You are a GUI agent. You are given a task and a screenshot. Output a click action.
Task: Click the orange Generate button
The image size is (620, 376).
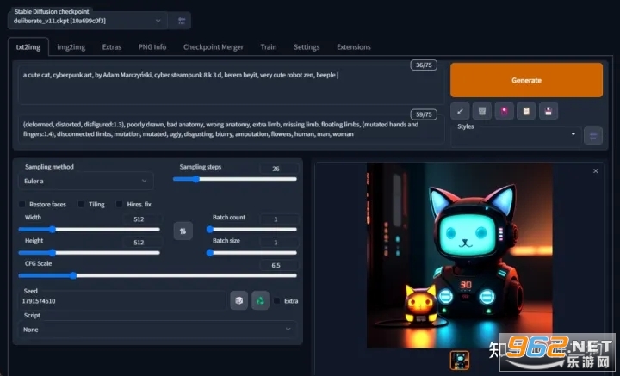pyautogui.click(x=526, y=80)
